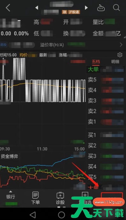Tap the 沪股通 tag
This screenshot has width=126, height=220.
click(74, 12)
